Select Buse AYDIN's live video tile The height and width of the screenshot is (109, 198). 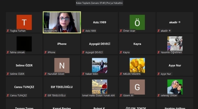[62, 22]
